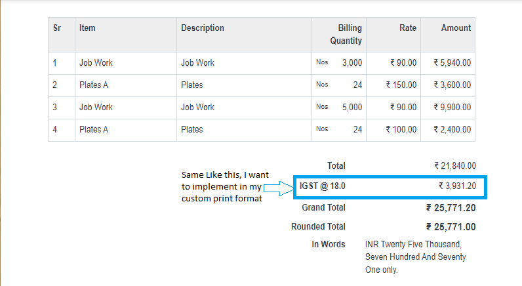522x286 pixels.
Task: Click the Item column header
Action: pyautogui.click(x=87, y=28)
